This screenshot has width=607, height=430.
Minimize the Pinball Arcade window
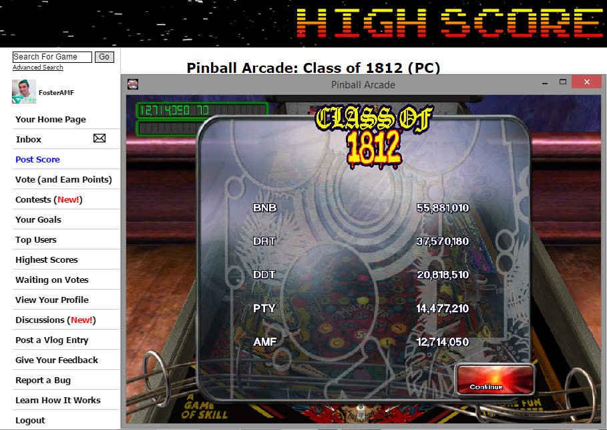pyautogui.click(x=545, y=82)
